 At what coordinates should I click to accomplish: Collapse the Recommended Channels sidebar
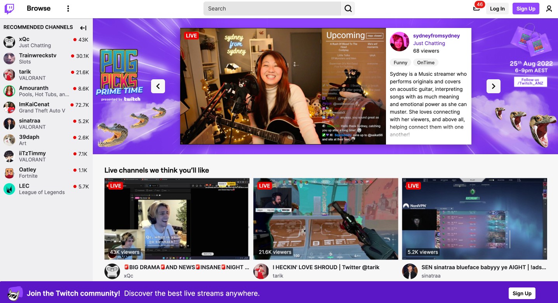click(x=83, y=28)
